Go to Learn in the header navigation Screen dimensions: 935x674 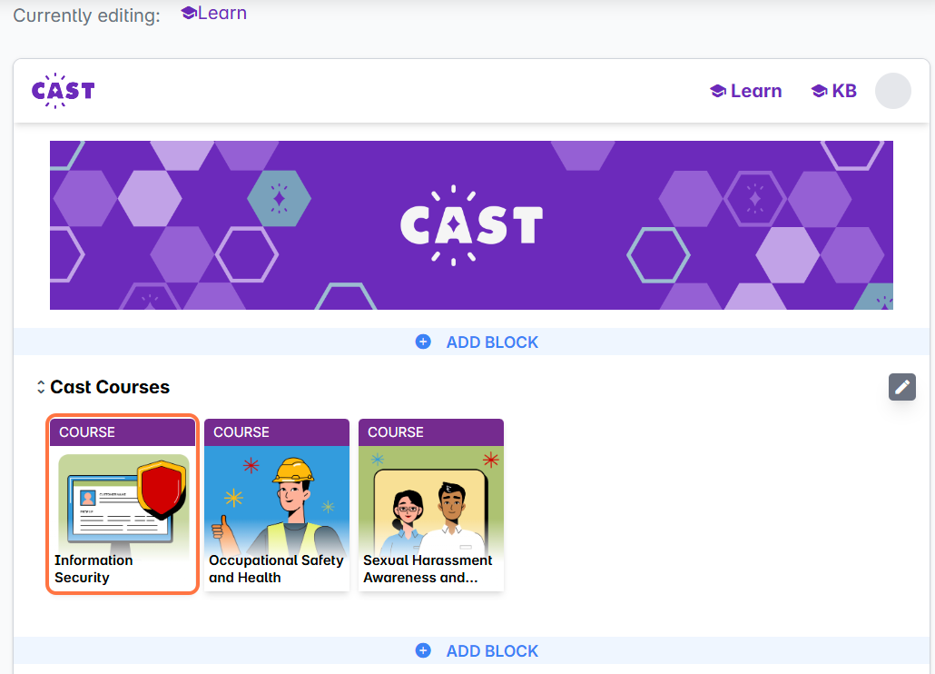(x=755, y=91)
